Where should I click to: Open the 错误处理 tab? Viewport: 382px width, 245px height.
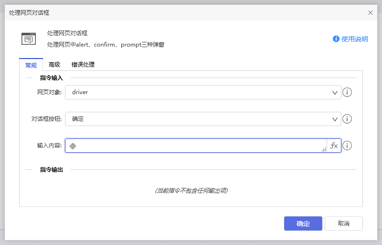click(x=83, y=65)
